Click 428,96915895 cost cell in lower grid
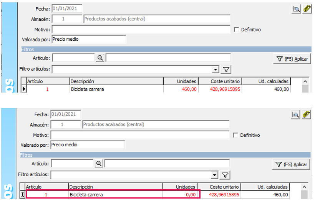The height and width of the screenshot is (202, 315). click(219, 195)
